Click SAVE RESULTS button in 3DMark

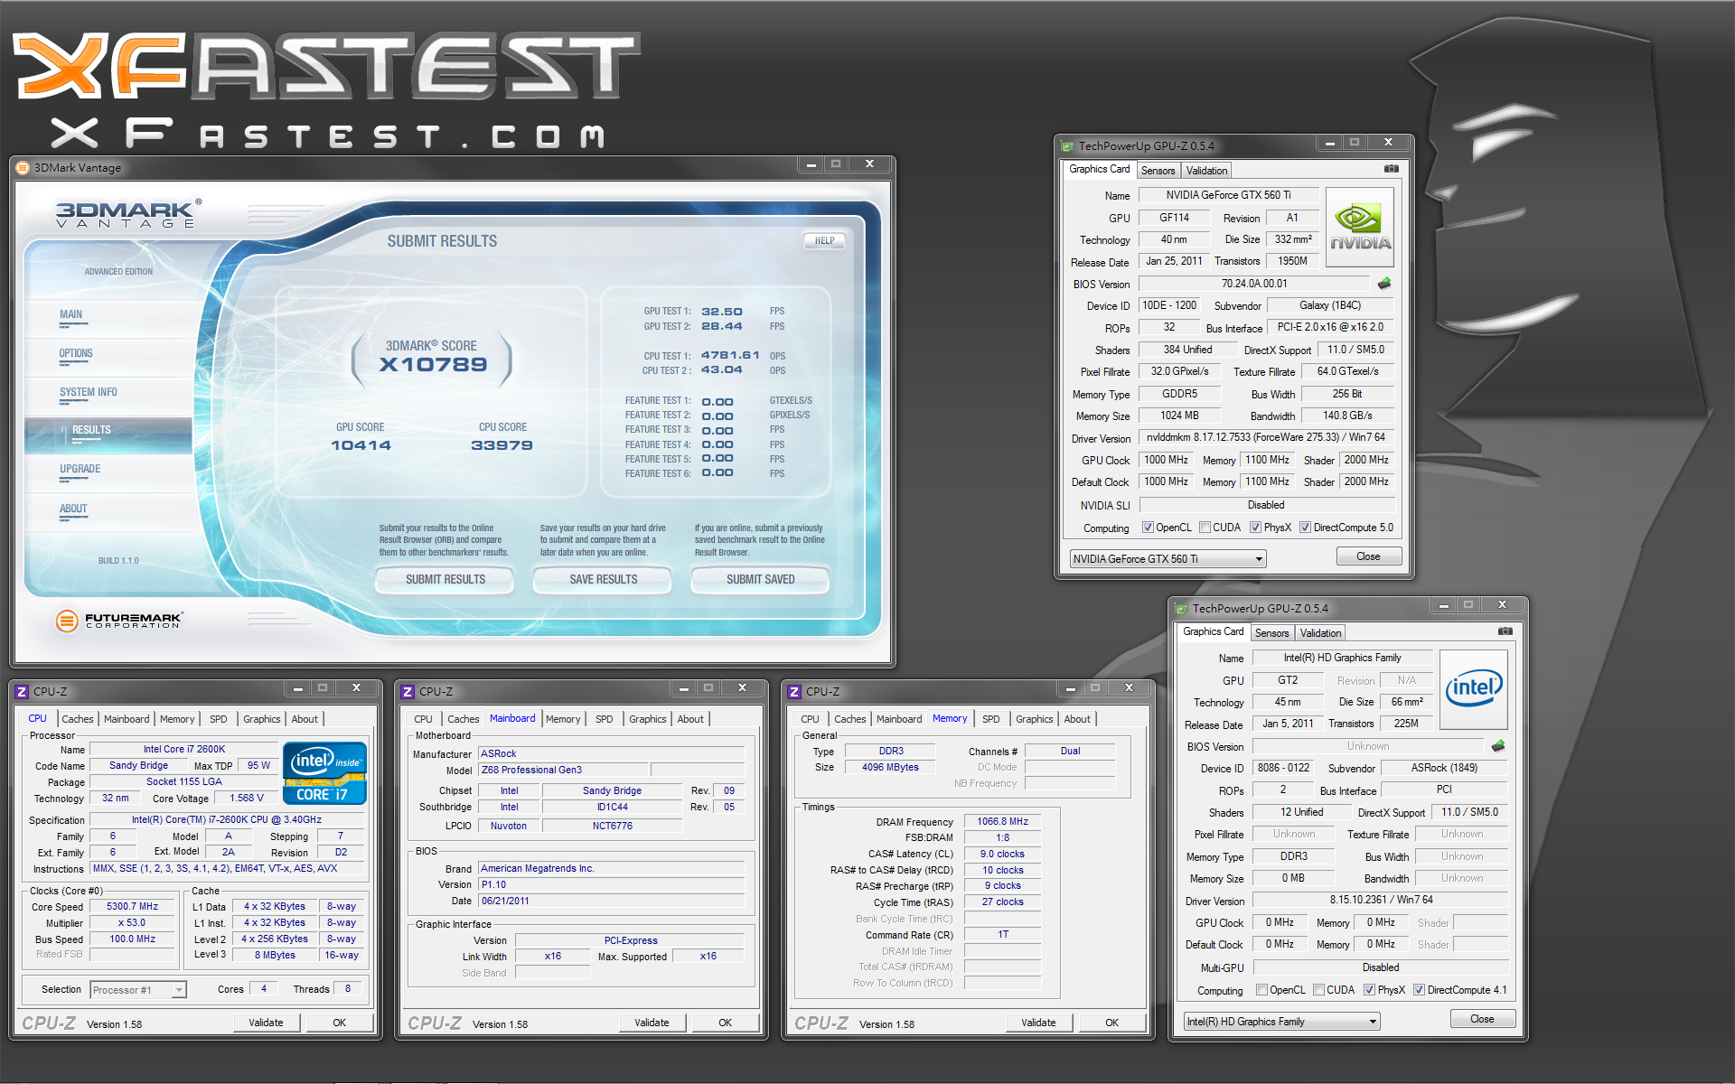click(x=603, y=580)
